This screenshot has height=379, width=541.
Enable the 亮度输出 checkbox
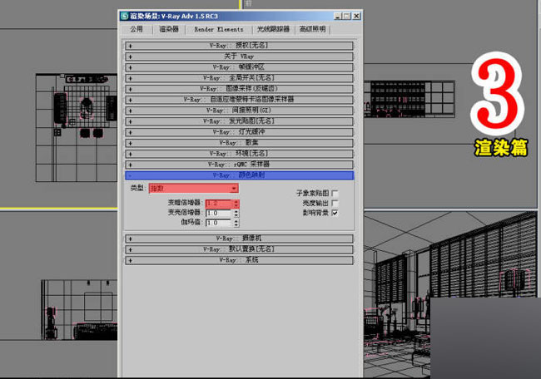(335, 204)
